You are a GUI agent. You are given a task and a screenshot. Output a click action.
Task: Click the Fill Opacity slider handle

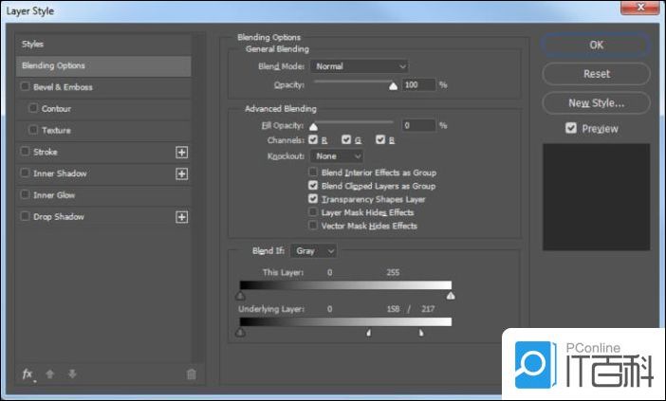(x=313, y=126)
